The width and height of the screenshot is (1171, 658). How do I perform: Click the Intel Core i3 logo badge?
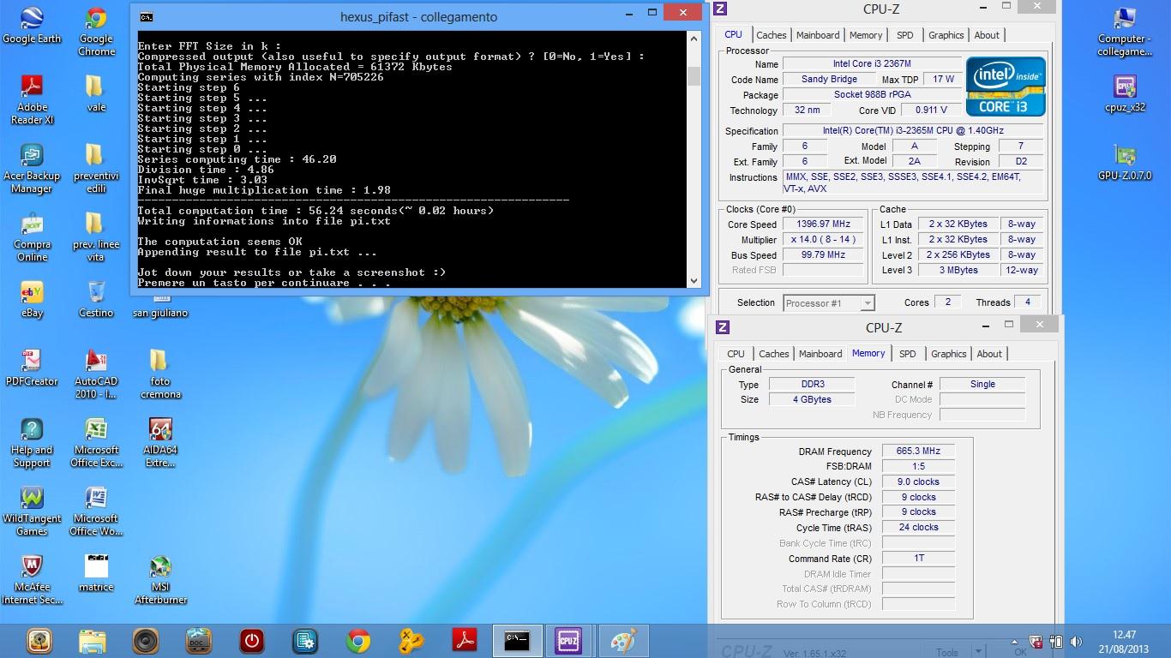pyautogui.click(x=1006, y=87)
